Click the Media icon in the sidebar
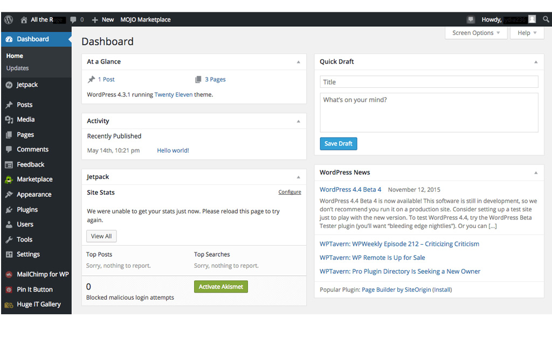The height and width of the screenshot is (345, 552). (x=9, y=120)
